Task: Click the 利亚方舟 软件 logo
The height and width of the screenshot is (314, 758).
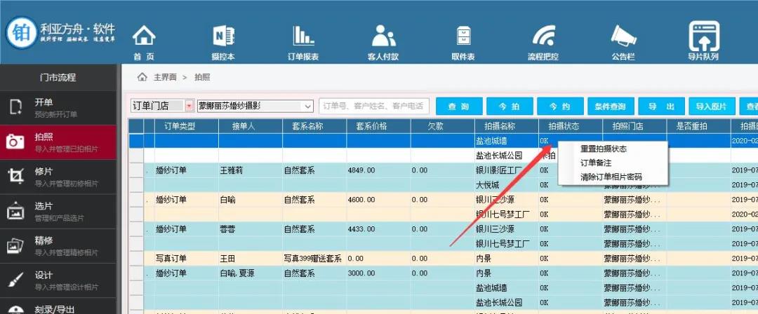Action: coord(60,32)
